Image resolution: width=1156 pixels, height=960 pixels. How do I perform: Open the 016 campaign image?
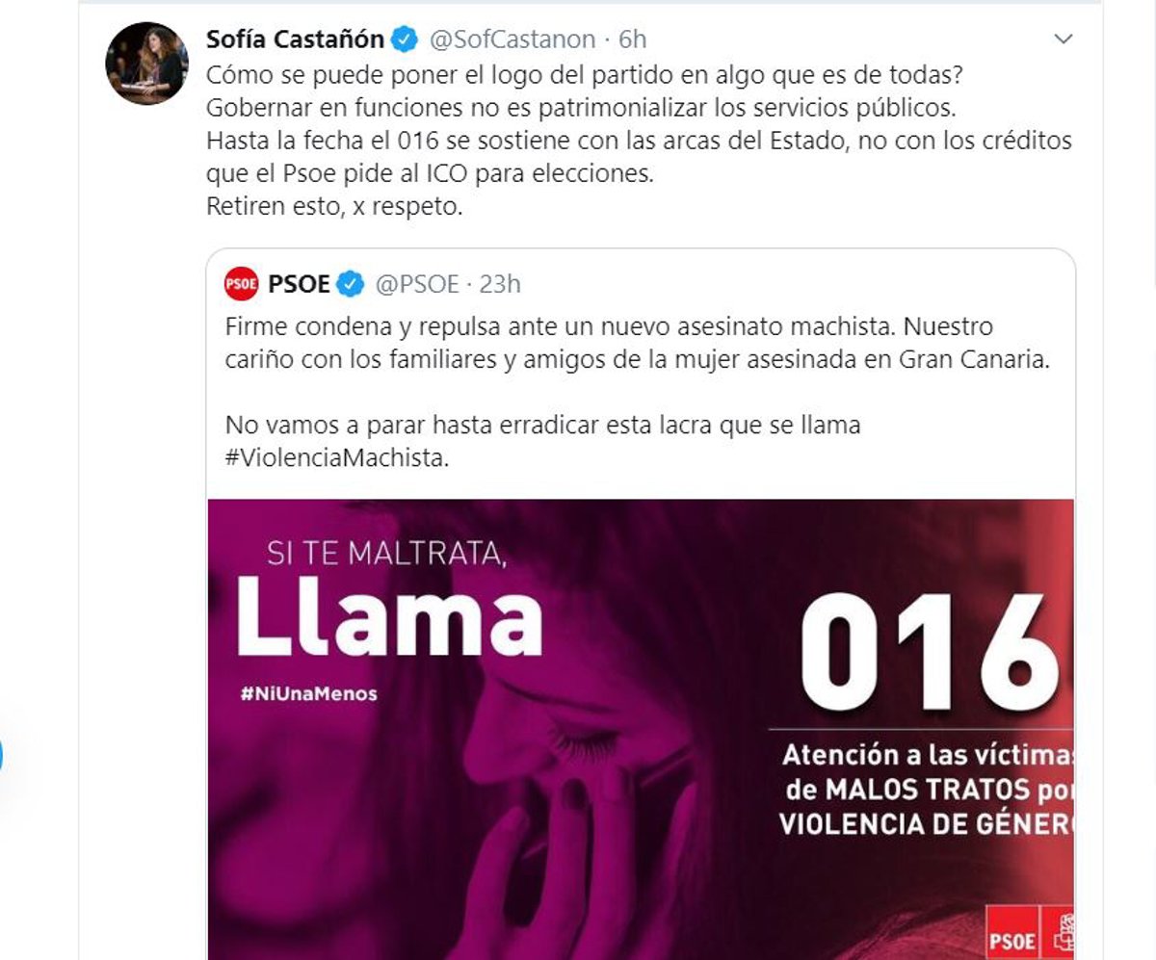pos(641,729)
